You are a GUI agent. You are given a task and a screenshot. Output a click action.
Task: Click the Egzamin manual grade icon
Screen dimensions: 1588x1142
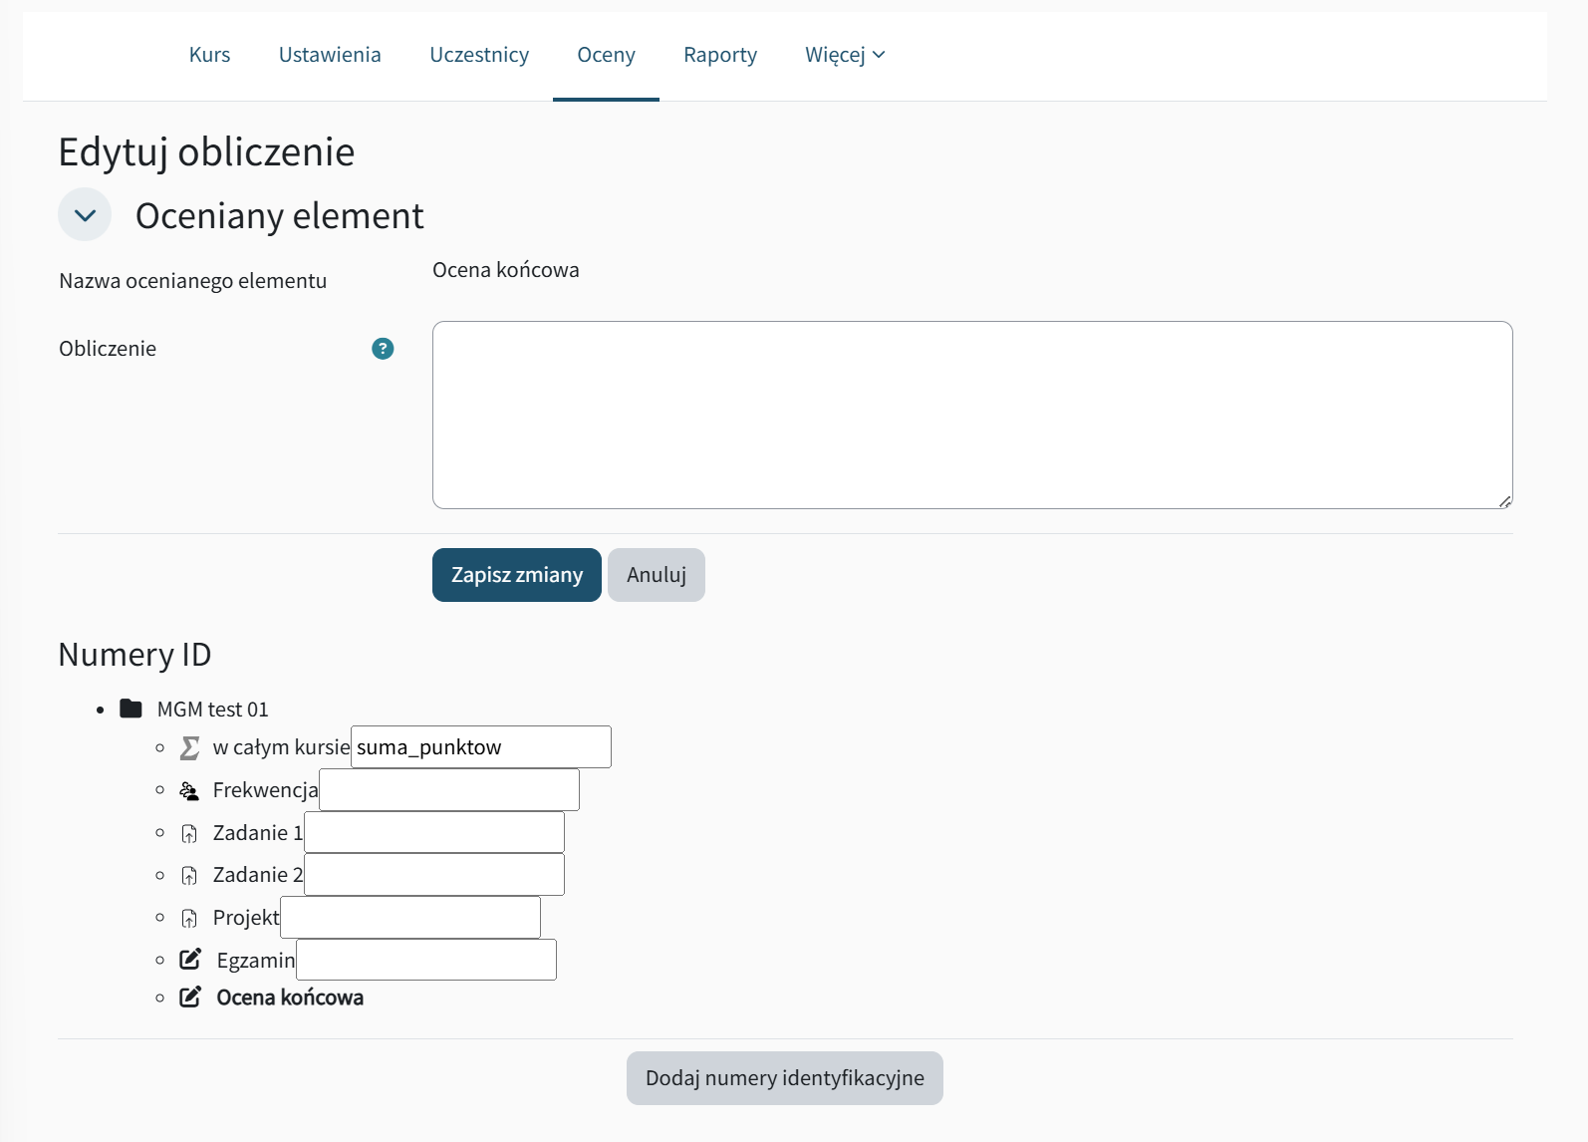[x=190, y=960]
